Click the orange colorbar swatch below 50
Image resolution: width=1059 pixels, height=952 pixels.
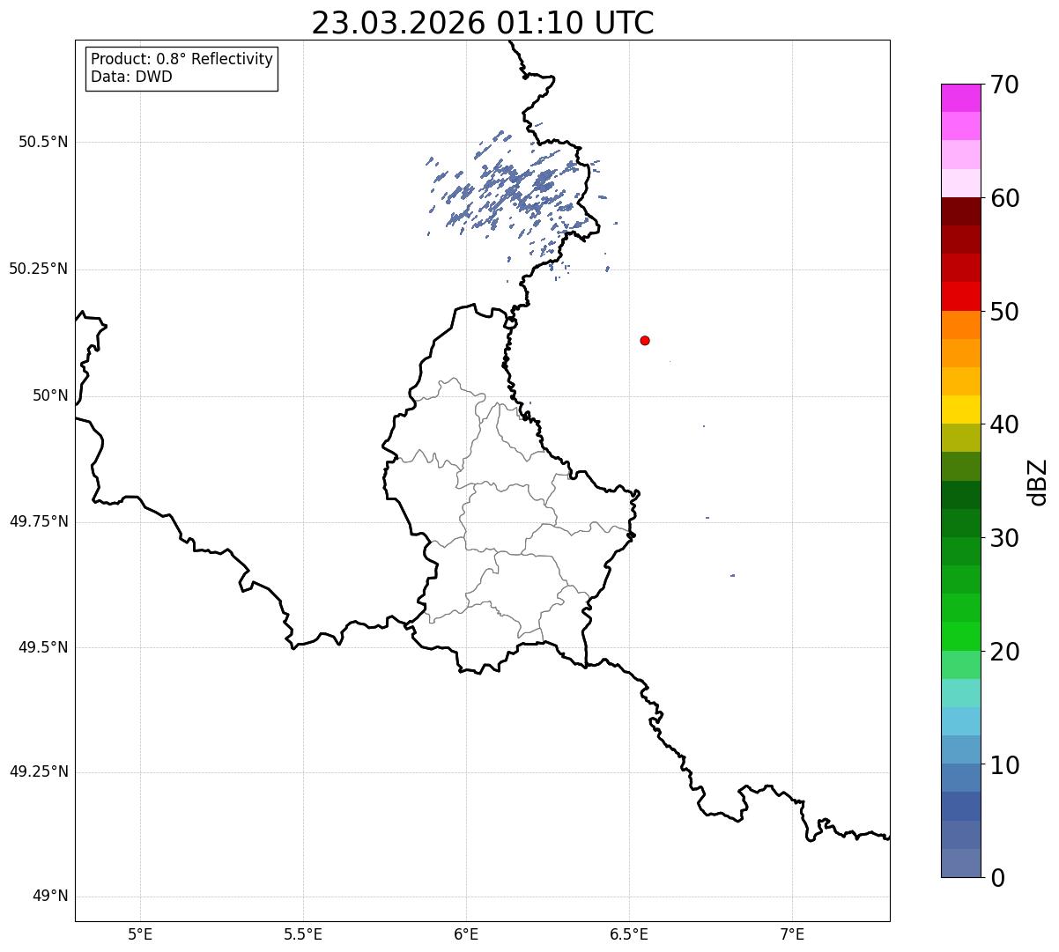pyautogui.click(x=960, y=325)
